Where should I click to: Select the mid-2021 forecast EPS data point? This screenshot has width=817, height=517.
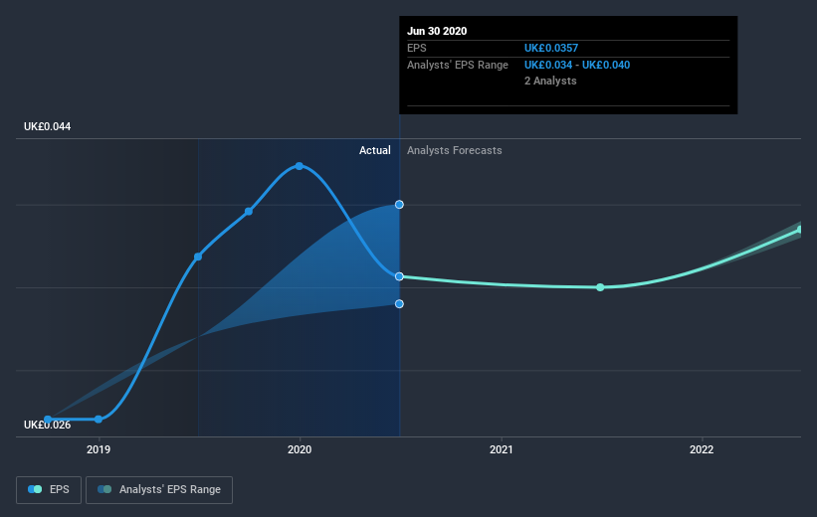pyautogui.click(x=600, y=287)
